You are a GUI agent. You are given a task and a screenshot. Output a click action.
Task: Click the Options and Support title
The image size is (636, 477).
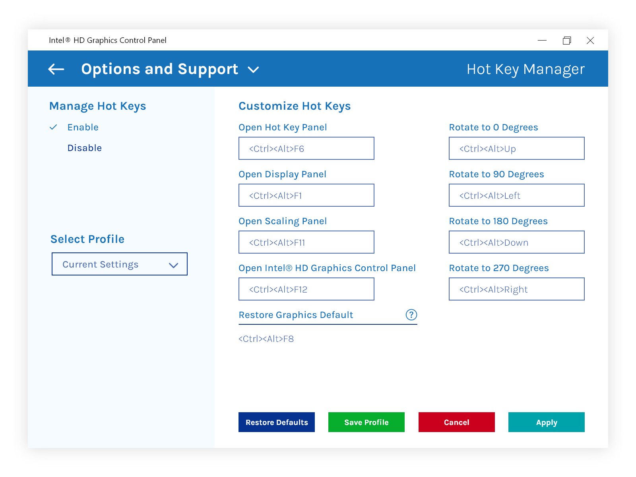[x=160, y=69]
